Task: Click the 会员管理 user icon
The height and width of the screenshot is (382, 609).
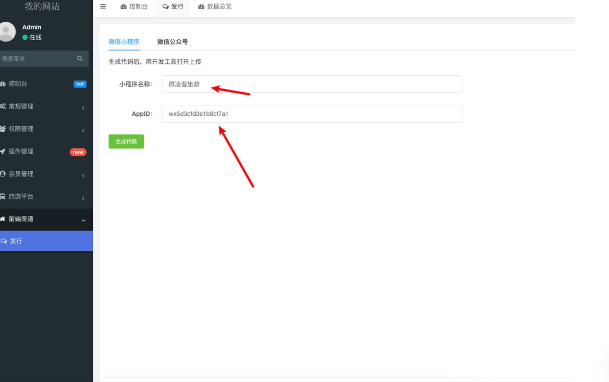Action: pos(3,174)
